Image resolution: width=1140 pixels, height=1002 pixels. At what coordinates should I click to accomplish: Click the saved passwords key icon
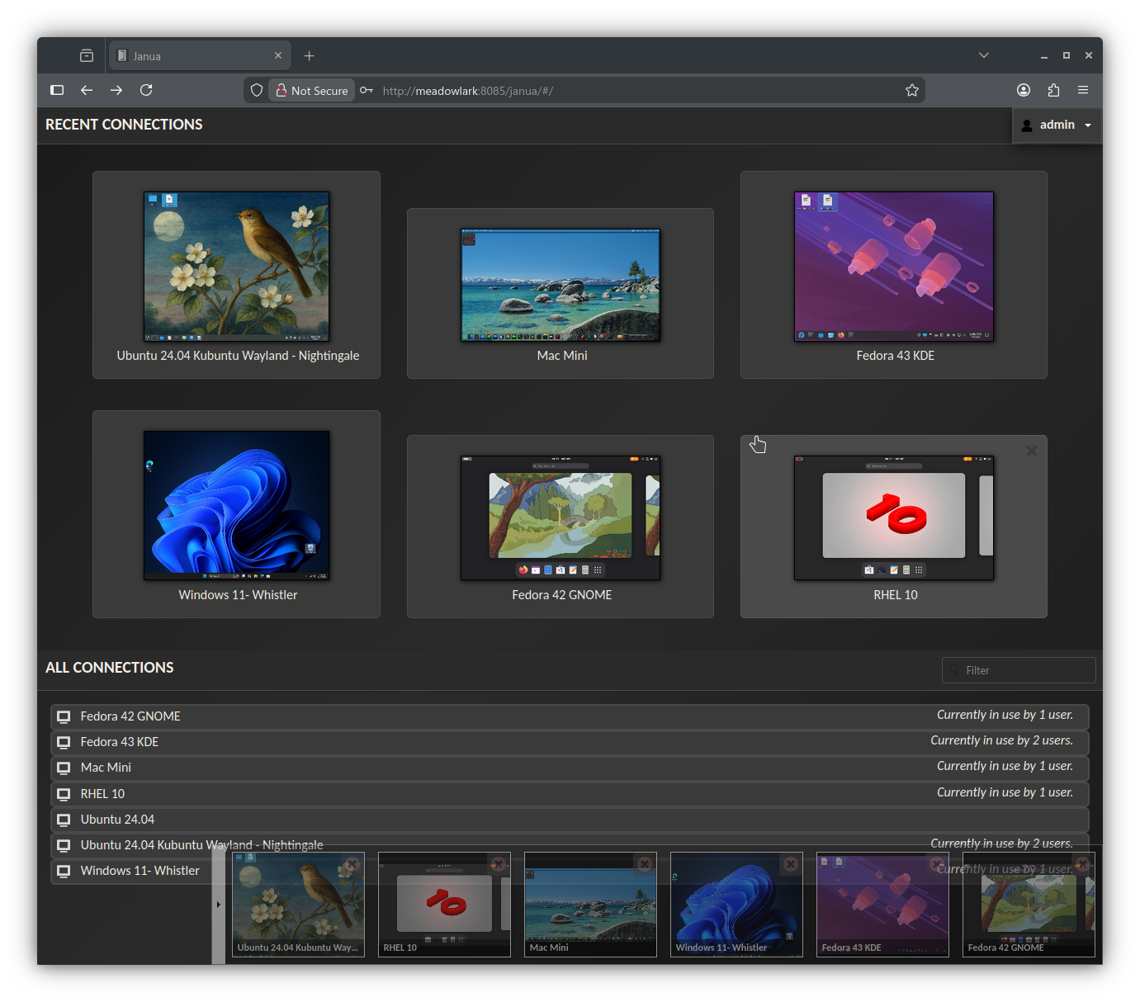(367, 90)
